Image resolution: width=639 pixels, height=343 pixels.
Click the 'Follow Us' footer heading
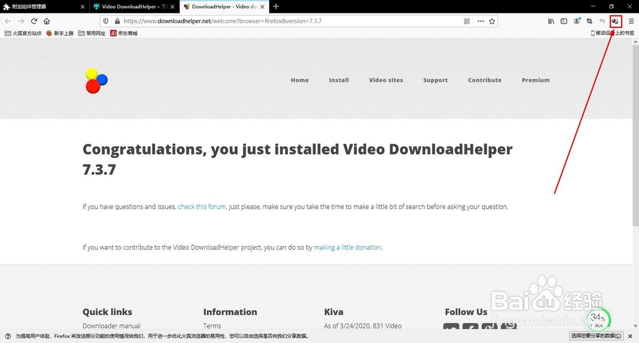pyautogui.click(x=466, y=312)
